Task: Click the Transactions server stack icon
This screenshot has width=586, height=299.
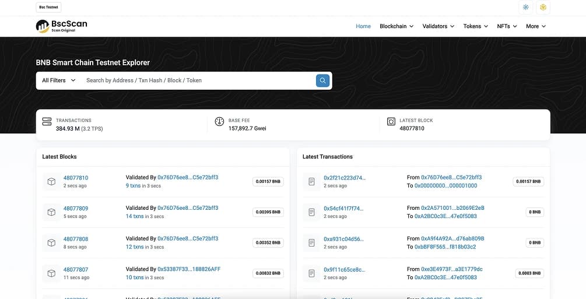Action: (47, 121)
